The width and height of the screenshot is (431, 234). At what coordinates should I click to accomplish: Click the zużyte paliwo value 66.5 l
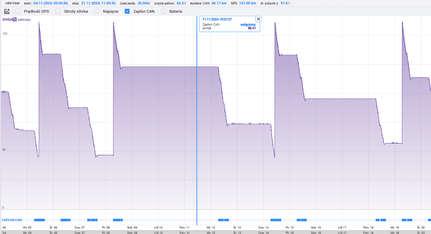(181, 3)
